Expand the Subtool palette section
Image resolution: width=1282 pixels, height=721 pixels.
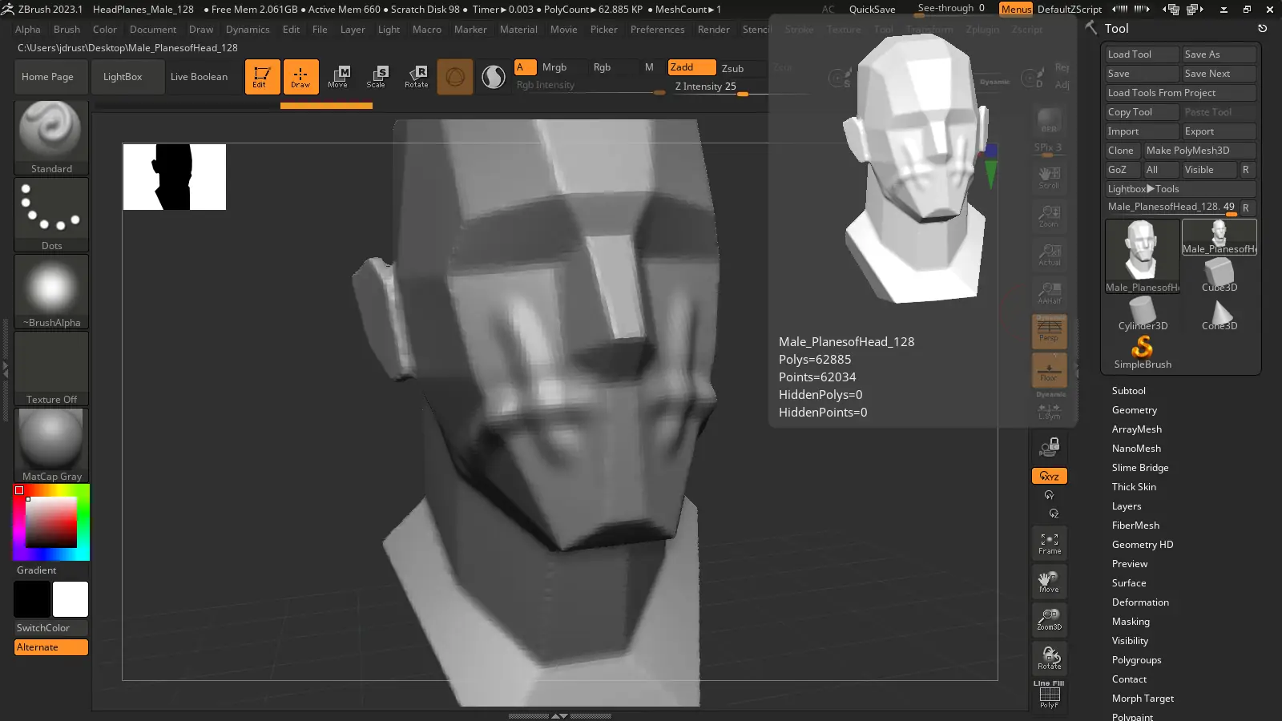[x=1128, y=391]
